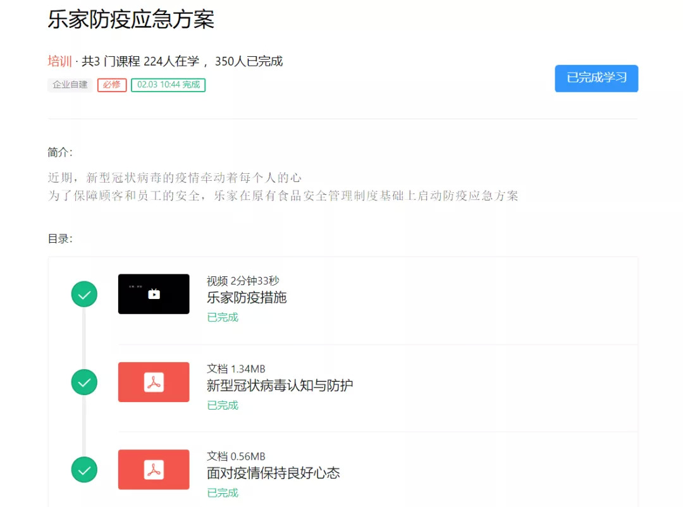Image resolution: width=683 pixels, height=507 pixels.
Task: Click the text 共3 门课程 224人在学
Action: (140, 61)
